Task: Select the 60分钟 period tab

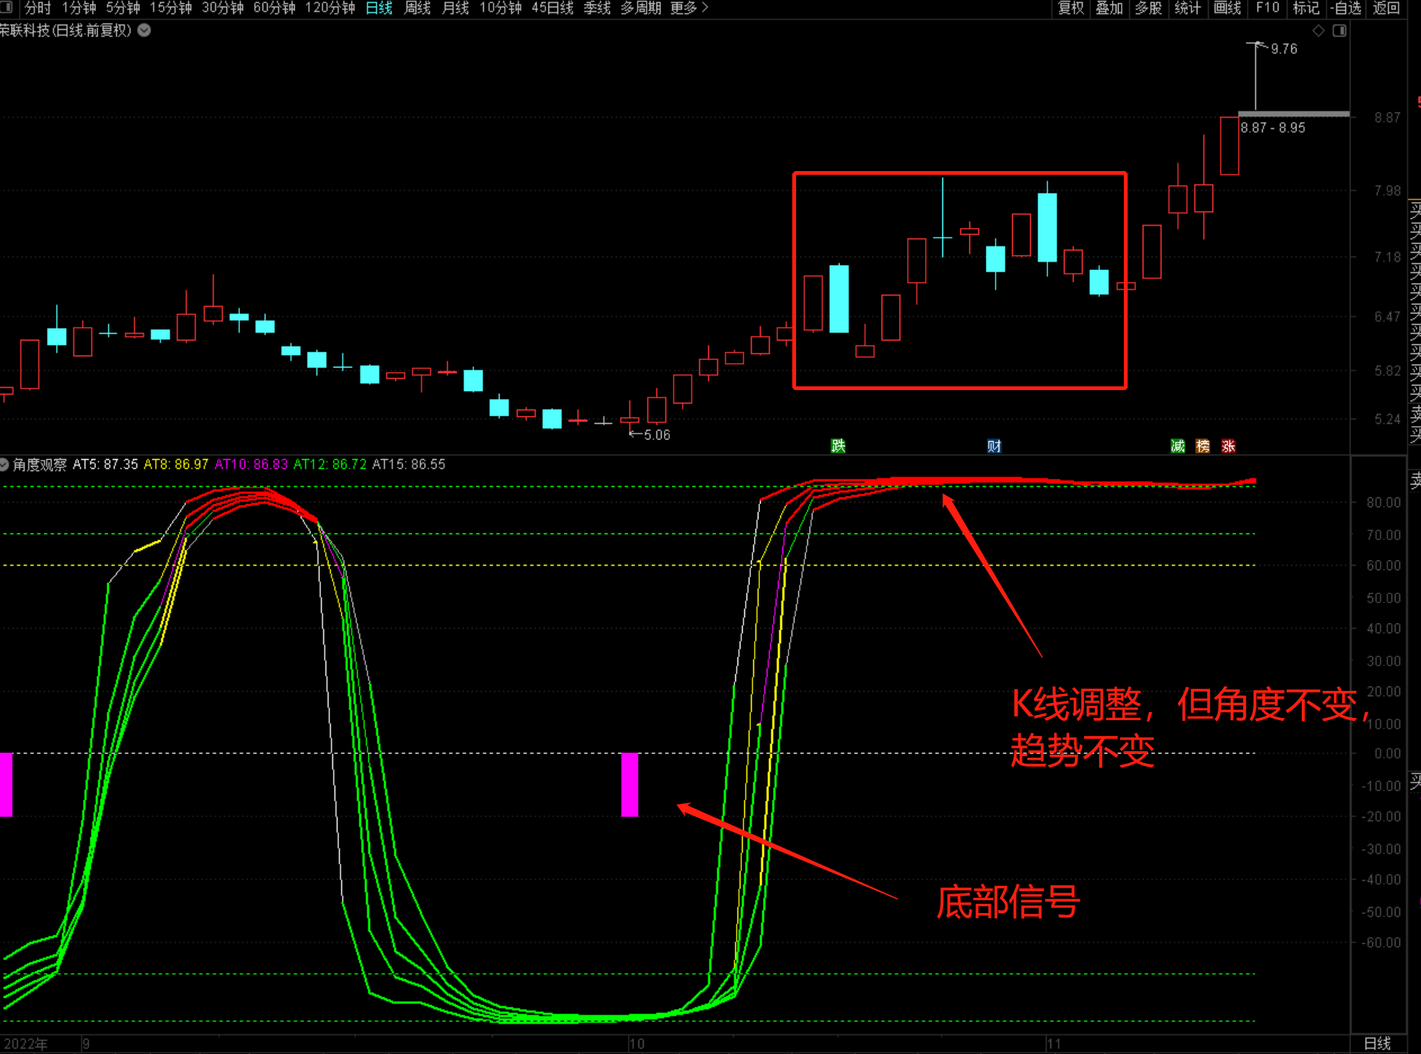Action: pyautogui.click(x=274, y=8)
